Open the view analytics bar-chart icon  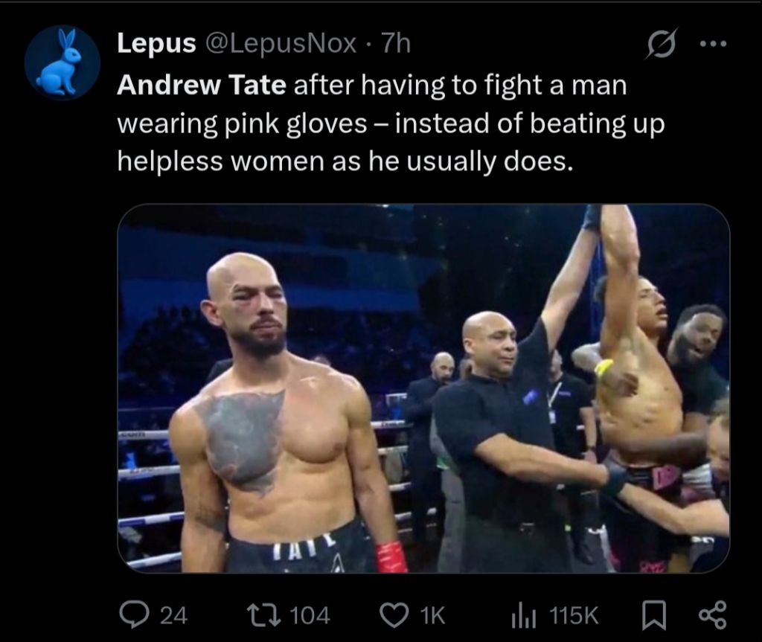tap(524, 616)
